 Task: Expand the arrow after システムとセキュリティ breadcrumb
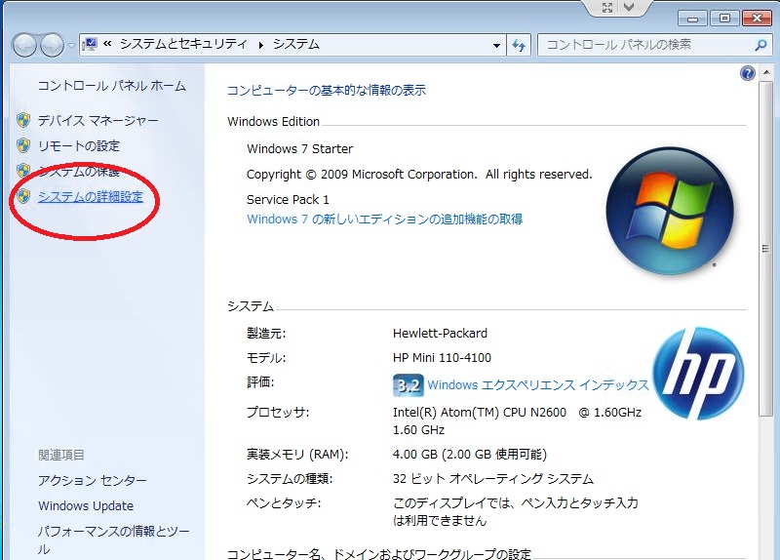click(x=260, y=45)
